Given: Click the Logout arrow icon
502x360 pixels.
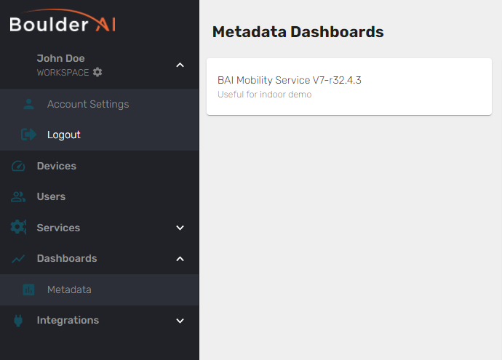Looking at the screenshot, I should (x=29, y=135).
